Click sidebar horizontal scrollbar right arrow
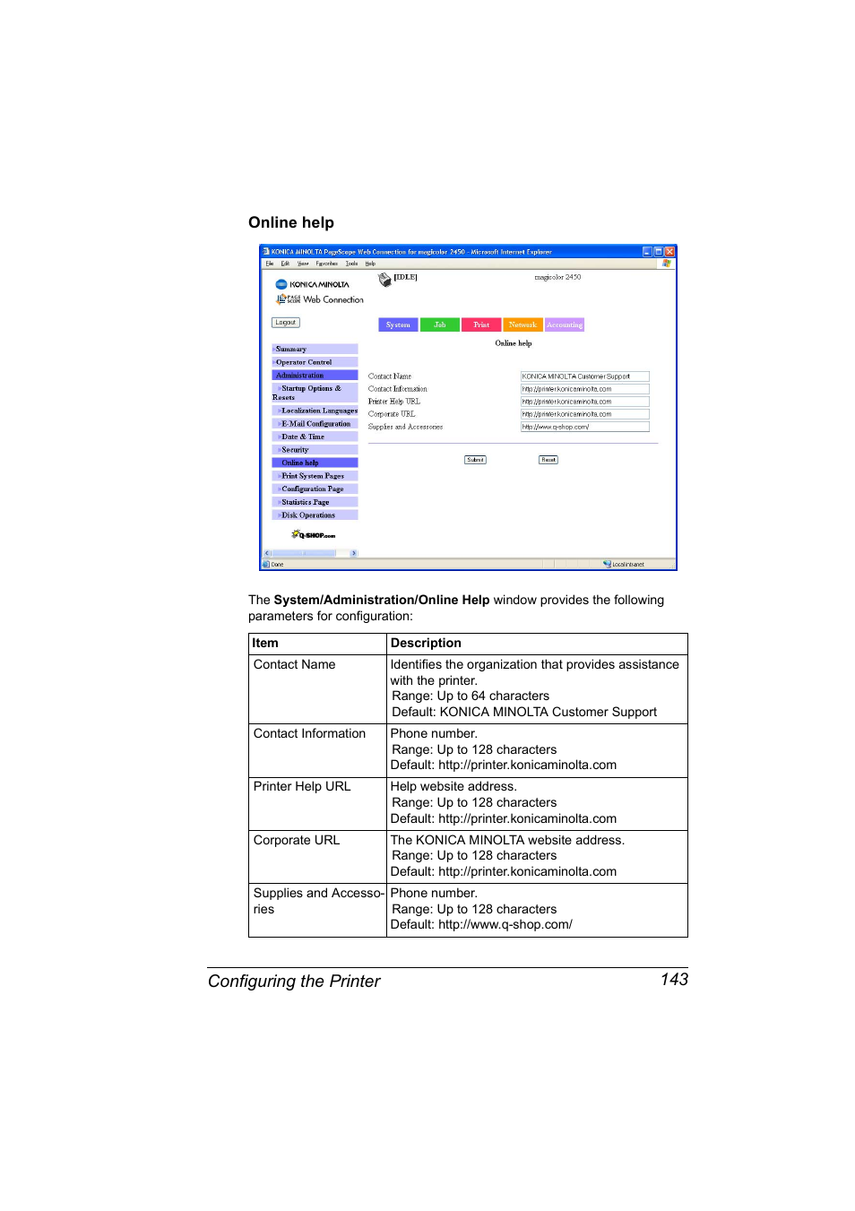The image size is (855, 1211). (354, 554)
